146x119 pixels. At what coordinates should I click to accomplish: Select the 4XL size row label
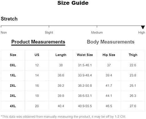coord(13,106)
